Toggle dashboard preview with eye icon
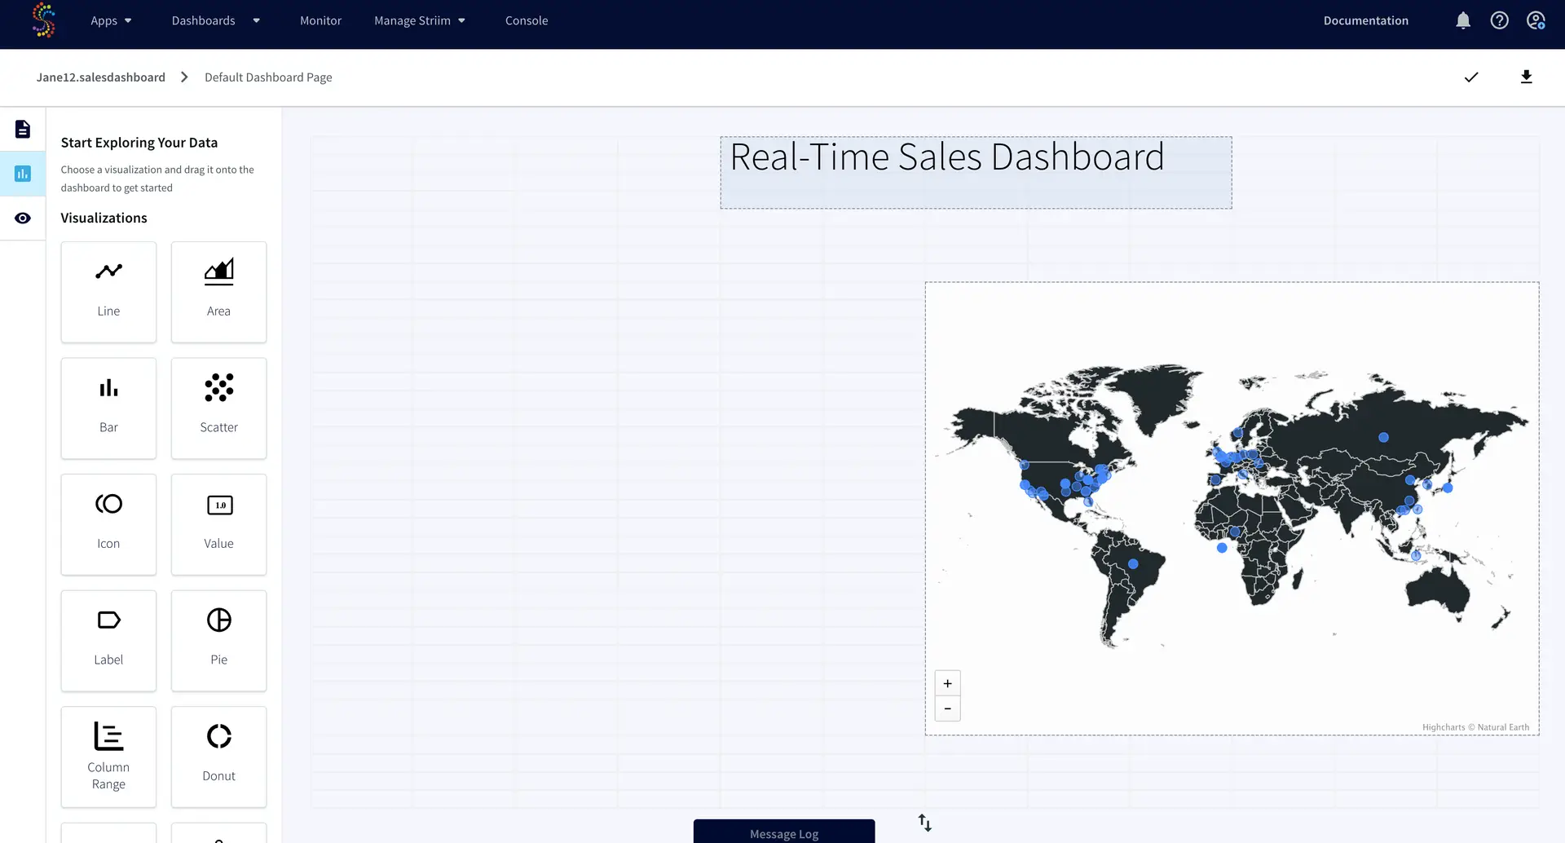Screen dimensions: 1565x843 23,218
